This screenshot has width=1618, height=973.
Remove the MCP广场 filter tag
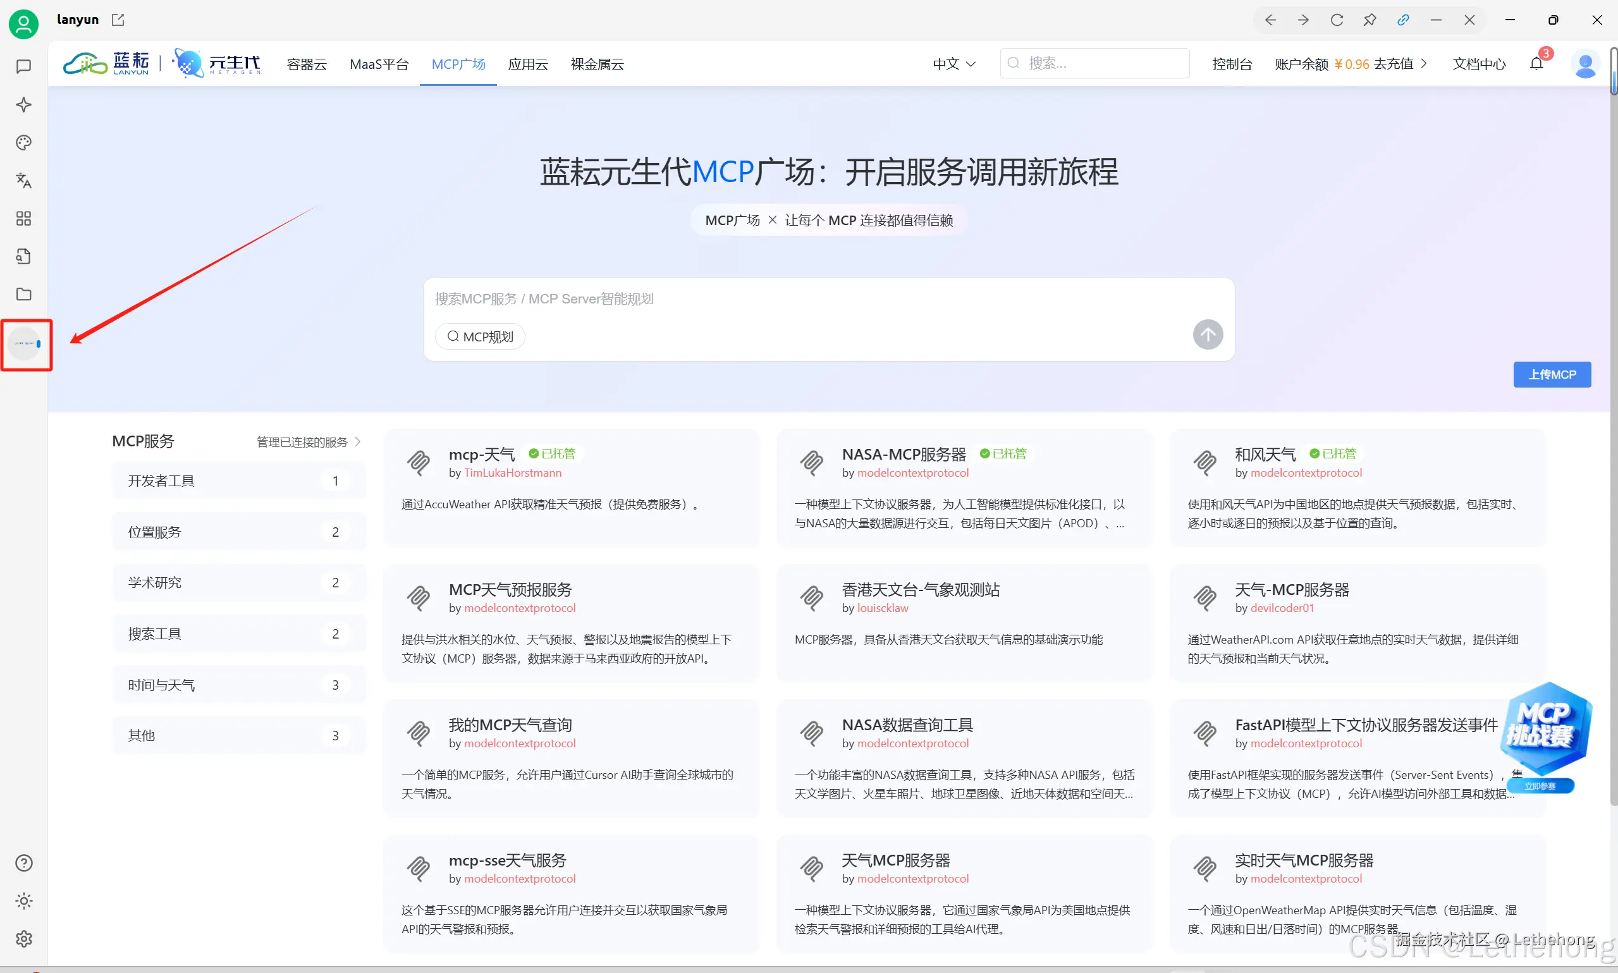point(773,219)
